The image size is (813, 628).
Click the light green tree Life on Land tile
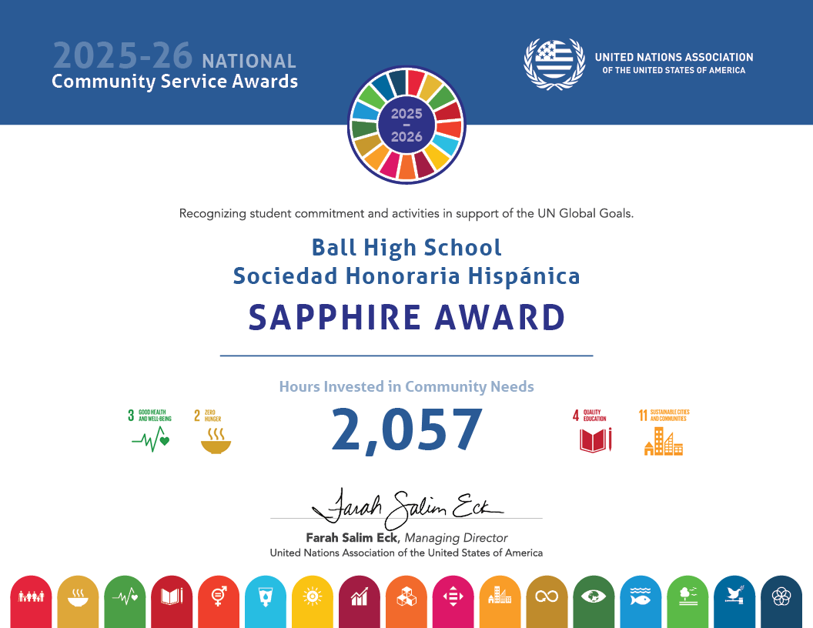coord(688,602)
